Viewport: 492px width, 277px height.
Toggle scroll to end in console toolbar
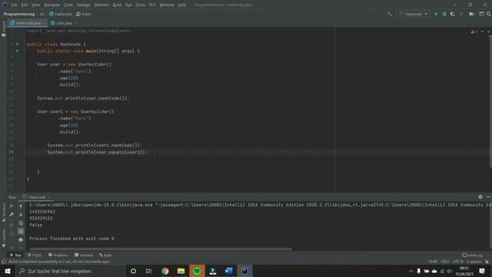pos(21,231)
